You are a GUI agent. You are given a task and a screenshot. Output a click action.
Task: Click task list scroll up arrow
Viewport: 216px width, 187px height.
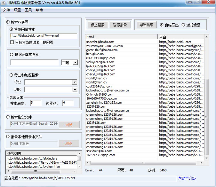click(79, 153)
